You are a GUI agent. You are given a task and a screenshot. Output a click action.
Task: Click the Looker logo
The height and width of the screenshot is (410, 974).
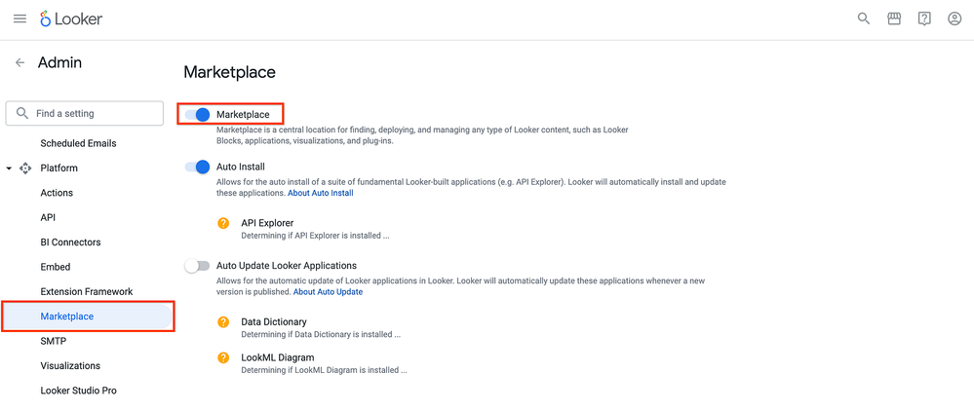(x=71, y=19)
